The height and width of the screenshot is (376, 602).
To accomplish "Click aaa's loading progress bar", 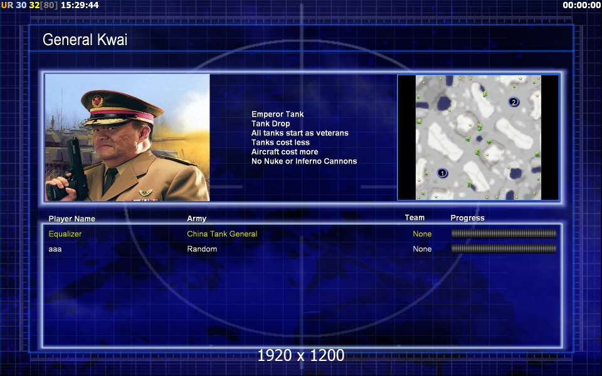I will pyautogui.click(x=504, y=249).
